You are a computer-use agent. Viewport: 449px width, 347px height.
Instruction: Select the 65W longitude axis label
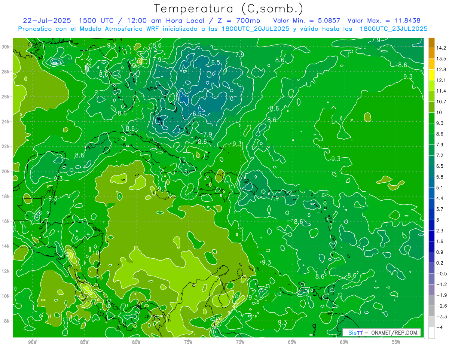pyautogui.click(x=292, y=342)
